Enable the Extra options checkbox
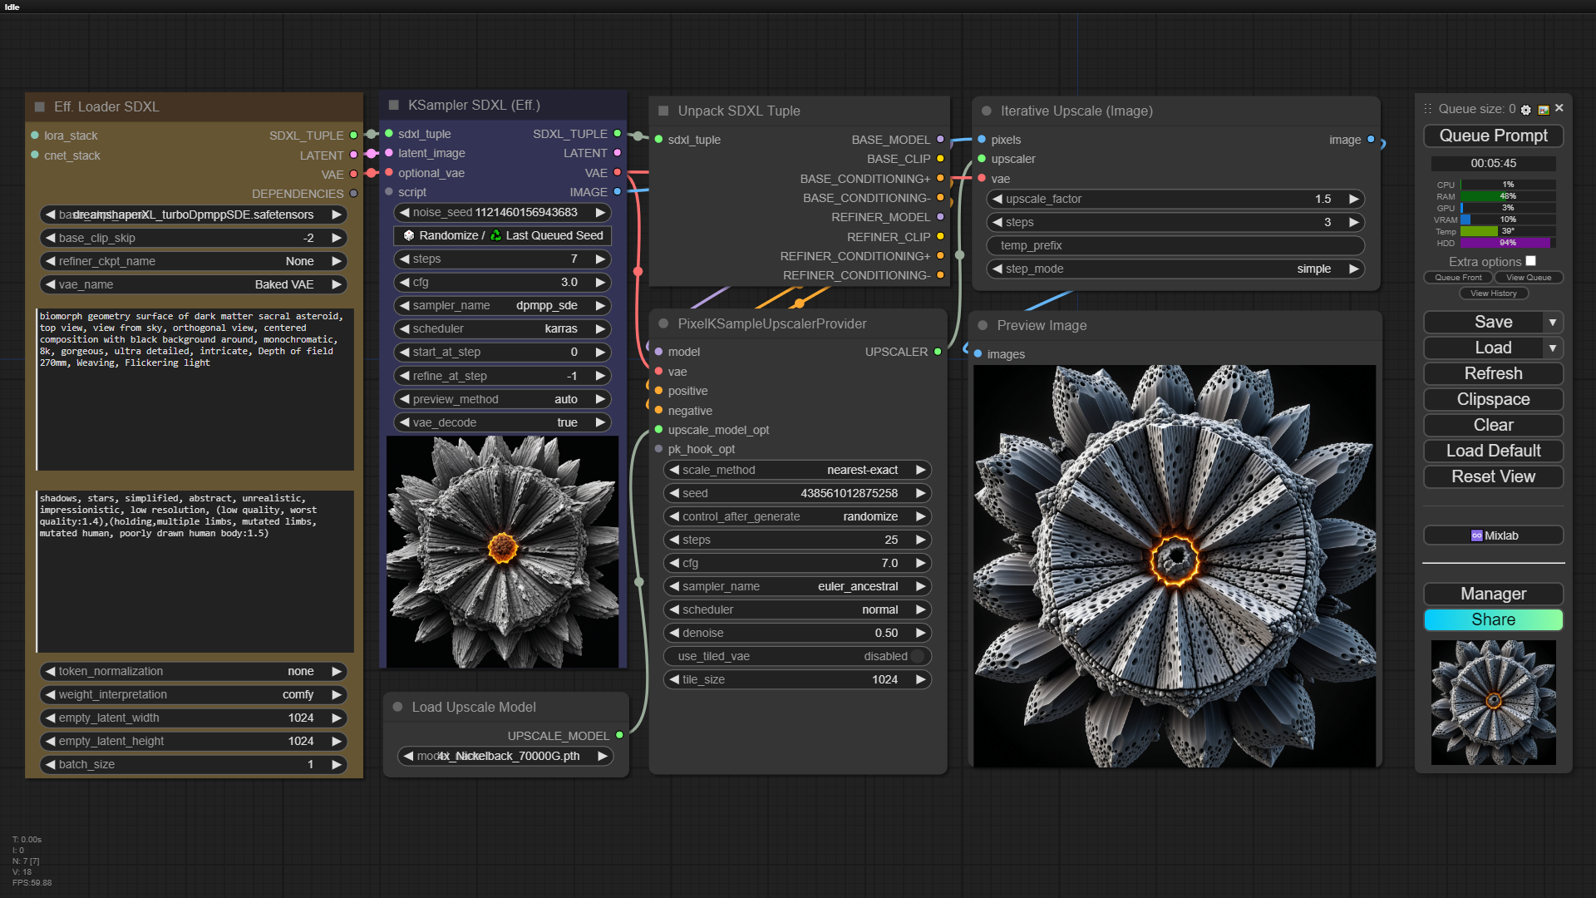1596x898 pixels. click(x=1530, y=261)
